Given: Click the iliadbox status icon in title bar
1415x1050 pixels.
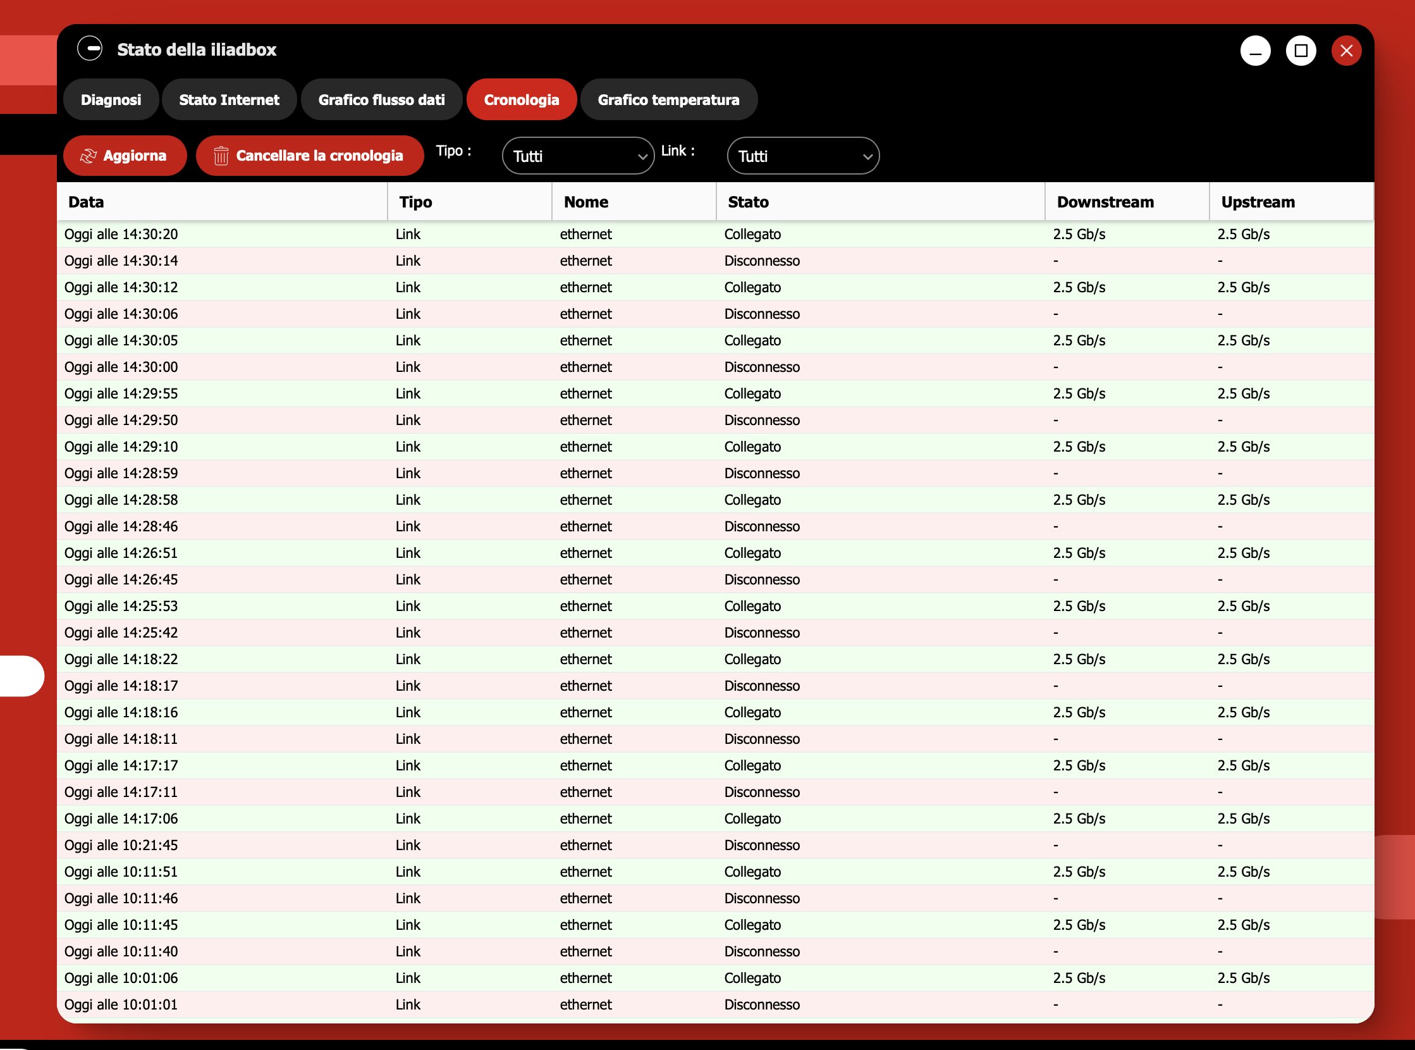Looking at the screenshot, I should tap(90, 49).
